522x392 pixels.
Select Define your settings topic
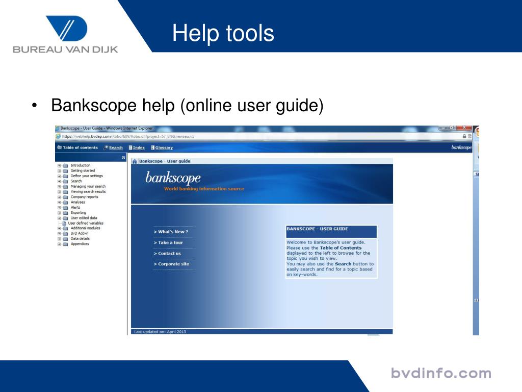(87, 176)
